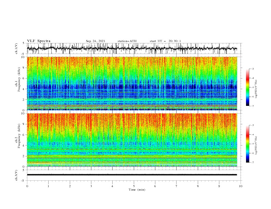
Task: Click the ch.1 colorbar "log(PSD)(V²/Hz)" label
Action: (256, 89)
